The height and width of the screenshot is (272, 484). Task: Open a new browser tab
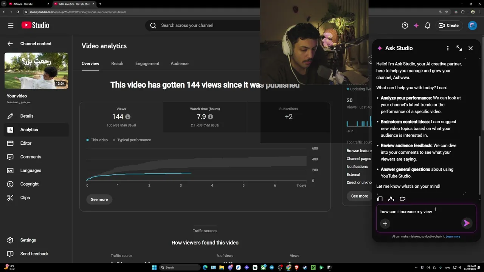100,4
